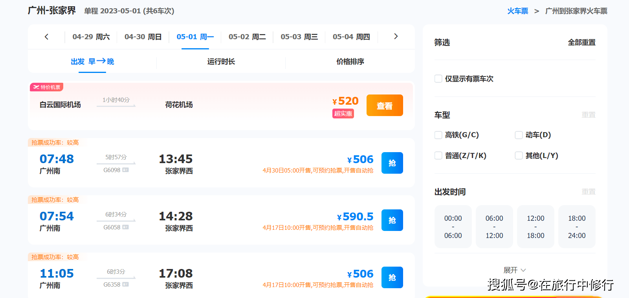
Task: Tick the 普通(Z/T/K) train type option
Action: tap(438, 156)
